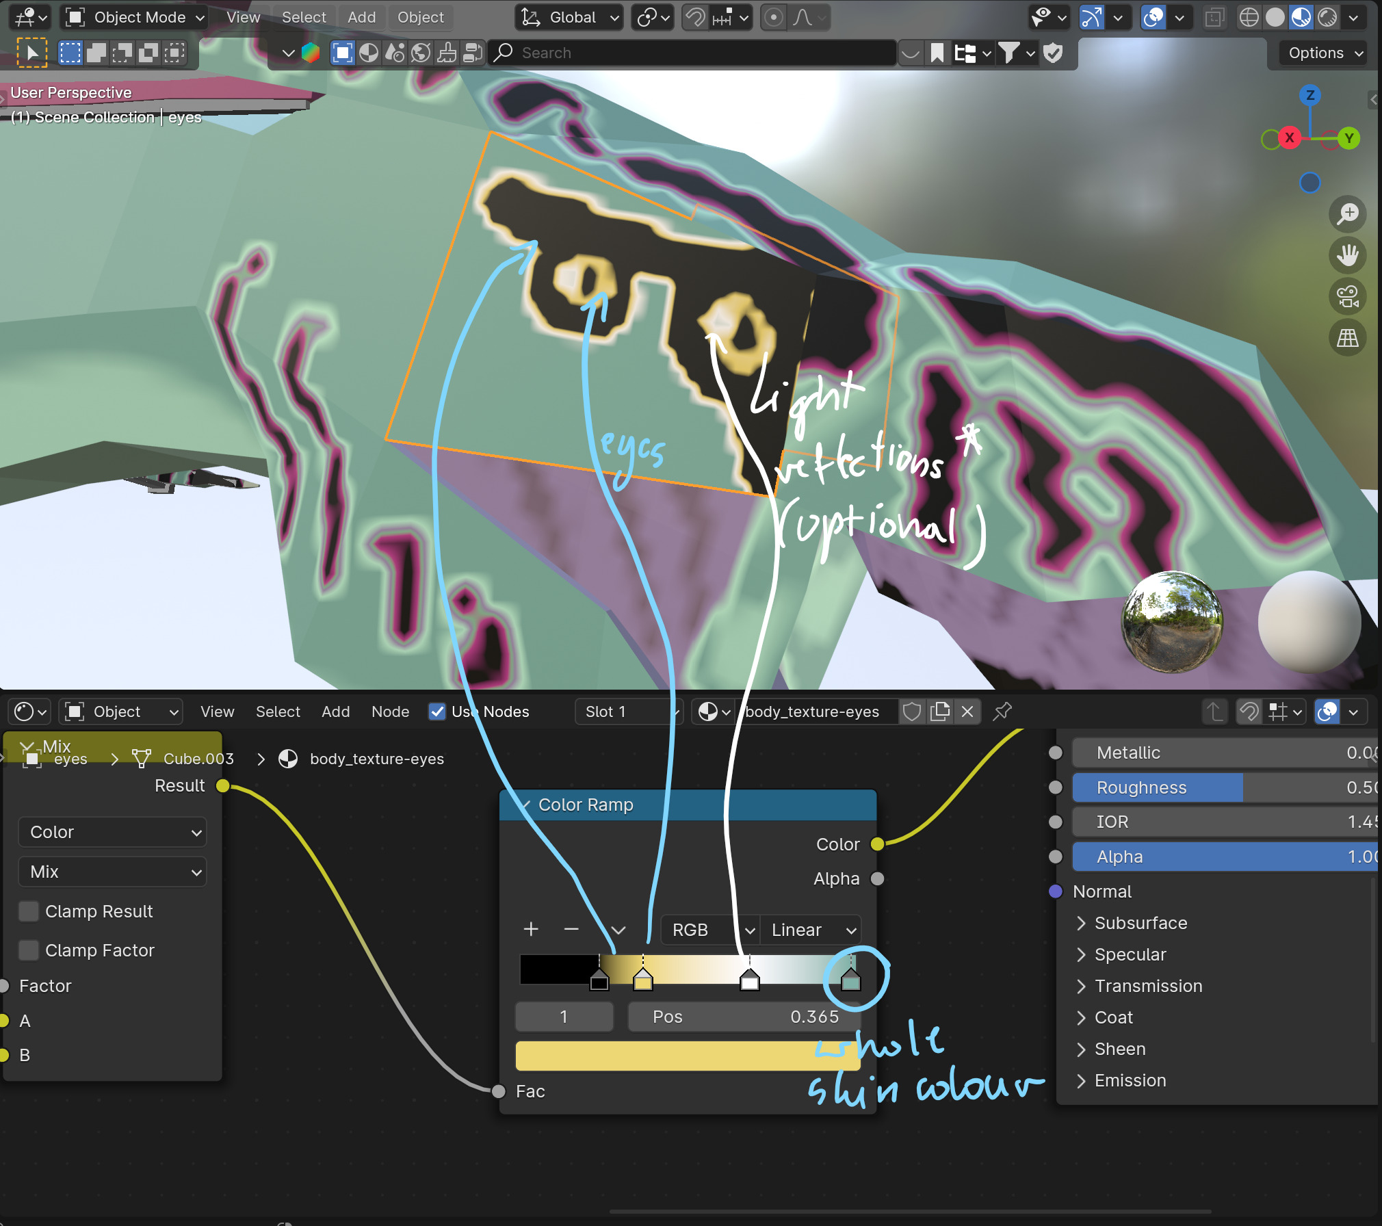Open the 3D viewport View menu
This screenshot has width=1382, height=1226.
(x=244, y=17)
